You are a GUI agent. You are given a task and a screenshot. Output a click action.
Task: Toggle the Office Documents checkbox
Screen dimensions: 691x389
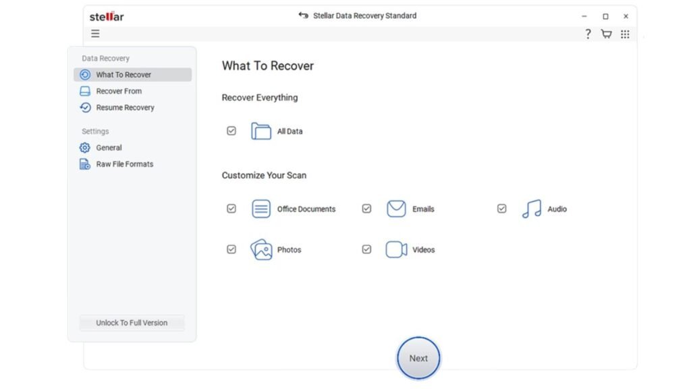point(231,209)
